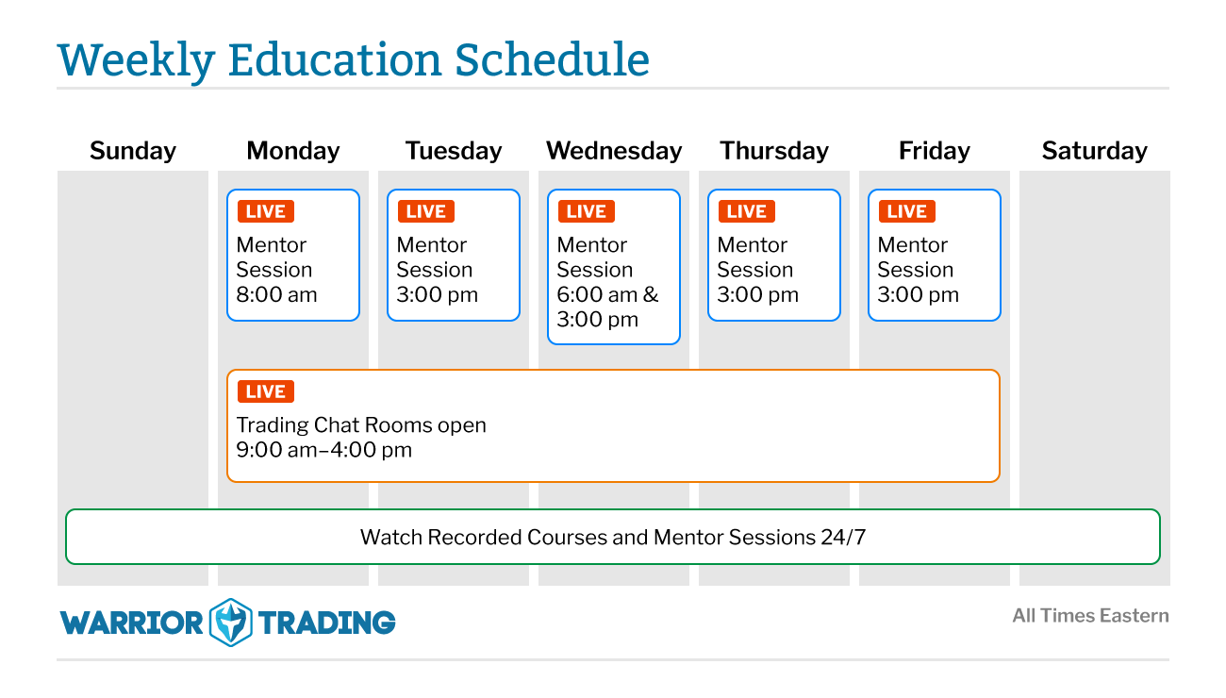
Task: Click the LIVE badge in Tuesday's session card
Action: [x=426, y=211]
